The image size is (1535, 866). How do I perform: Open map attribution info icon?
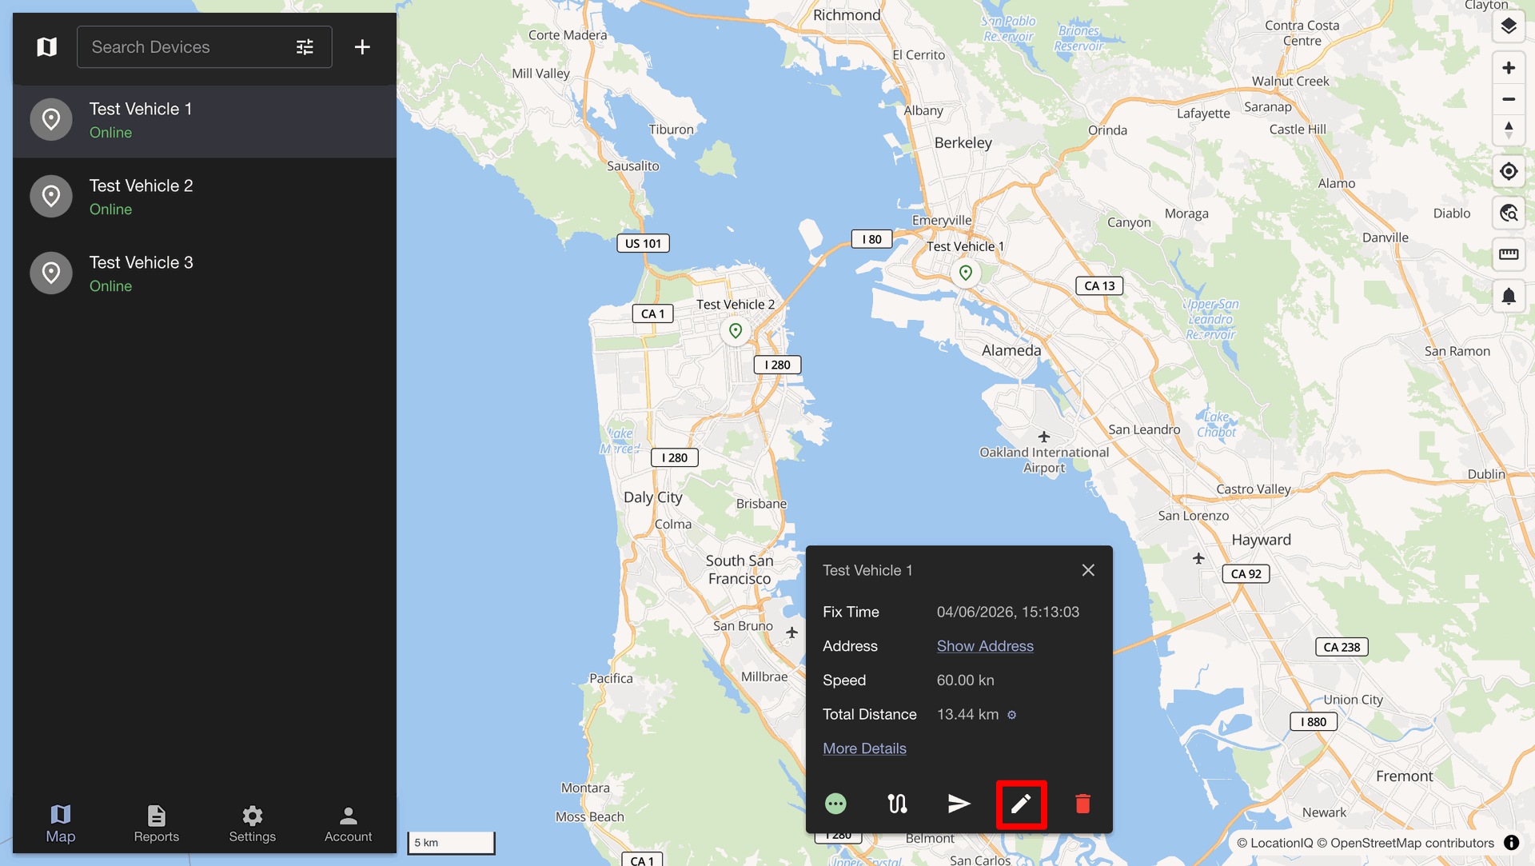tap(1511, 843)
